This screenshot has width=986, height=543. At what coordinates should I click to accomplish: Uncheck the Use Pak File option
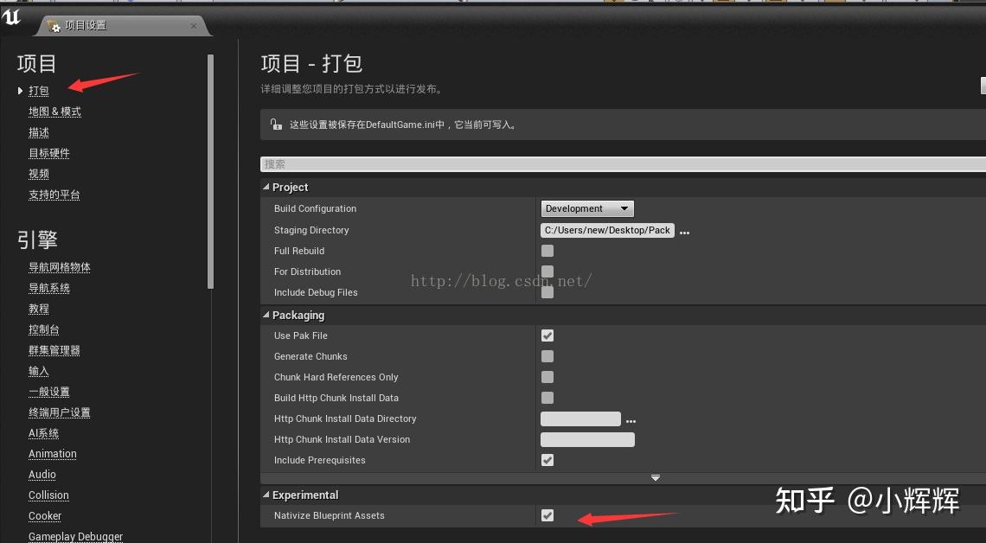click(x=547, y=335)
